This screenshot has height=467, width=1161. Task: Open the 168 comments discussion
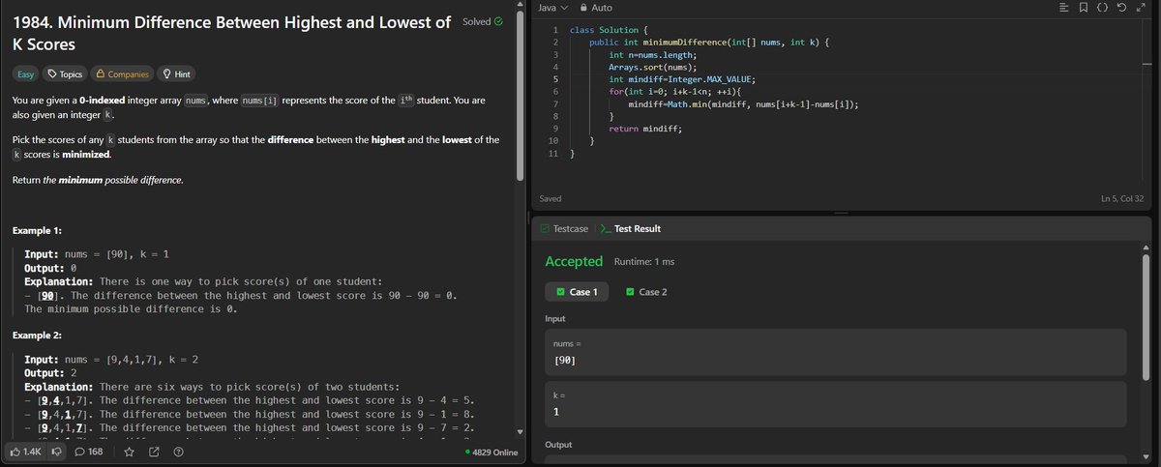89,452
